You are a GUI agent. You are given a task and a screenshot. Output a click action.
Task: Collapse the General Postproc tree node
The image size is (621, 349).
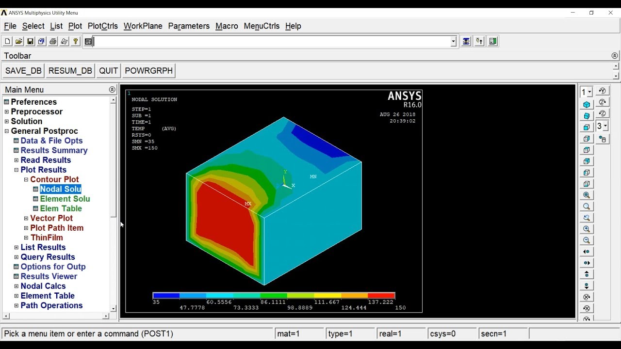pyautogui.click(x=6, y=131)
